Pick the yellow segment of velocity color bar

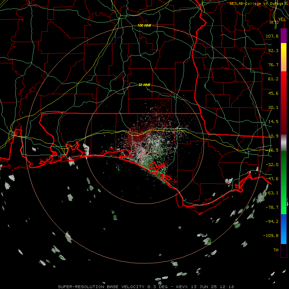click(x=284, y=57)
